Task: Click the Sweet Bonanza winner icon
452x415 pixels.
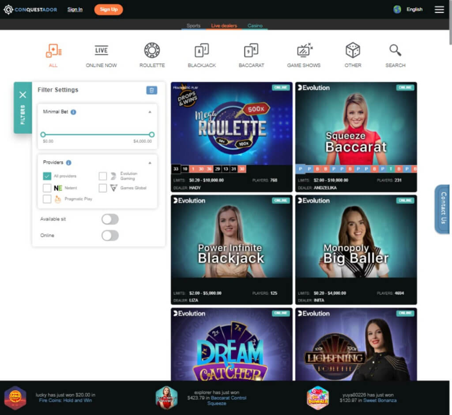Action: (x=318, y=398)
